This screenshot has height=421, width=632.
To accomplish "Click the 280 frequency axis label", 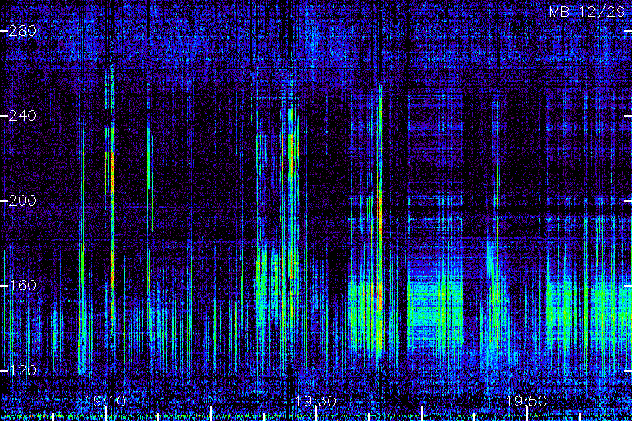I will (22, 31).
